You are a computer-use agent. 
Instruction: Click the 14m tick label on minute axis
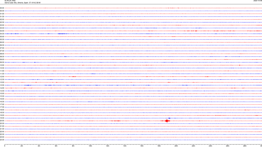pos(125,146)
